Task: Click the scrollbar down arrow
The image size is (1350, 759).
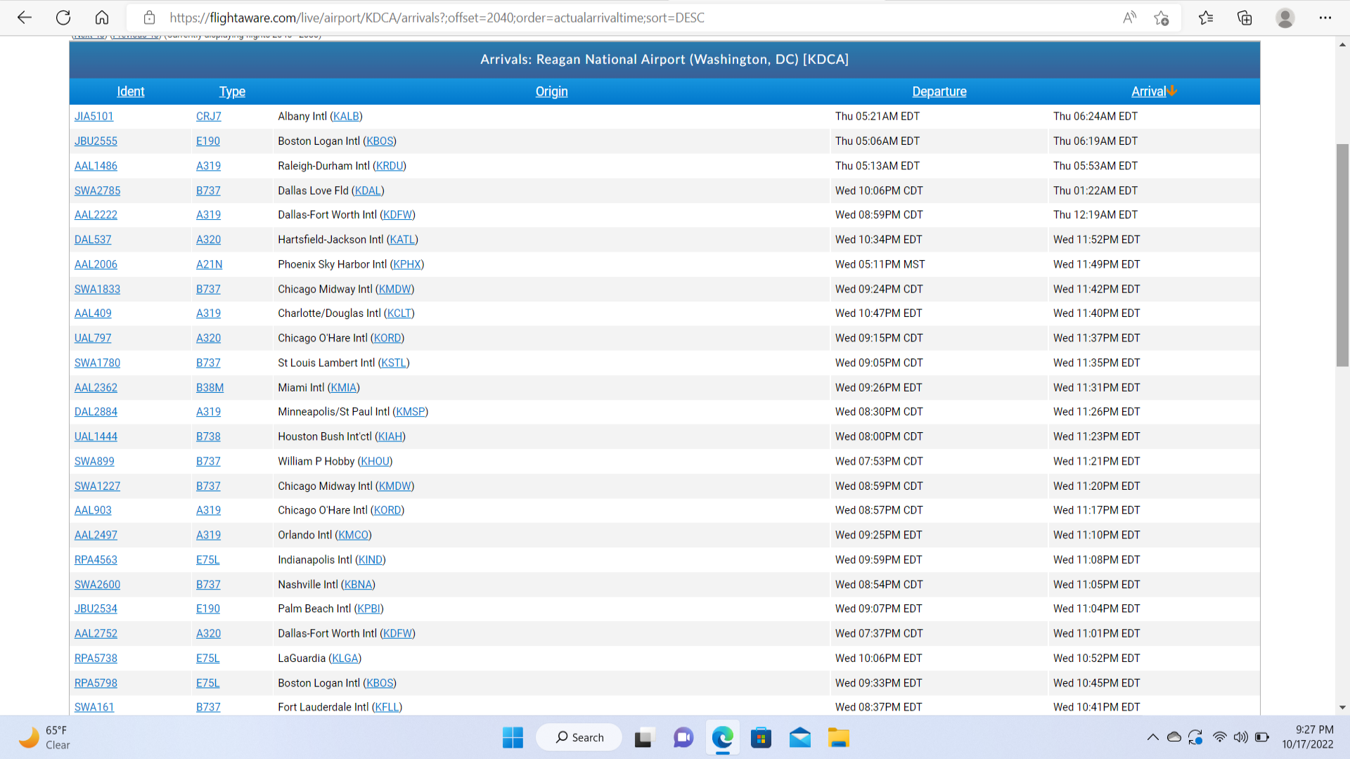Action: [1342, 708]
